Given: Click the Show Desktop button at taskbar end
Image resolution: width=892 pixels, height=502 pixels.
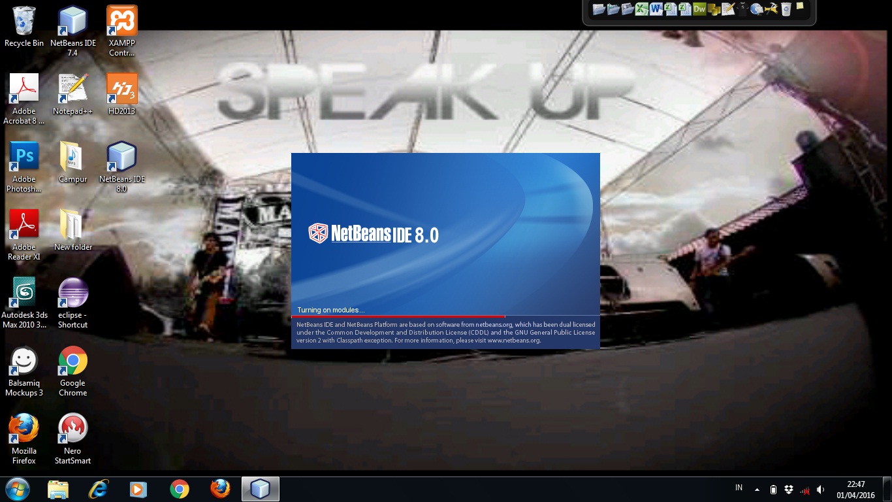Looking at the screenshot, I should 887,489.
